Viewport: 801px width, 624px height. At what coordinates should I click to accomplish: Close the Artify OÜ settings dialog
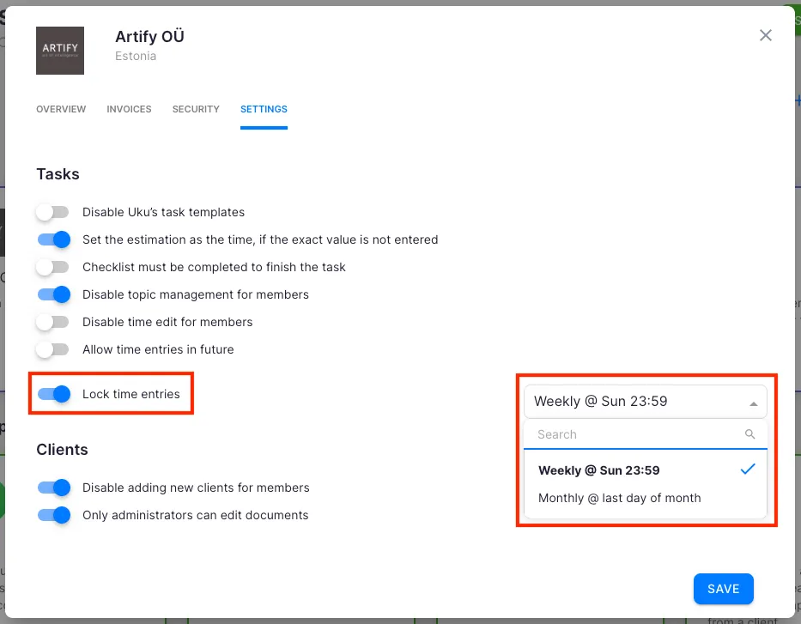coord(766,35)
